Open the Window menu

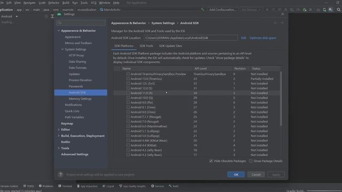[x=105, y=3]
